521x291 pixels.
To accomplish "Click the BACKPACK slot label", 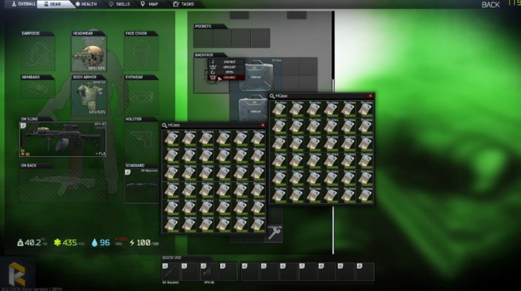I will point(204,55).
